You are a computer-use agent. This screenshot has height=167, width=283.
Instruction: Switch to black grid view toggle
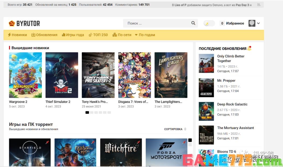pos(190,140)
